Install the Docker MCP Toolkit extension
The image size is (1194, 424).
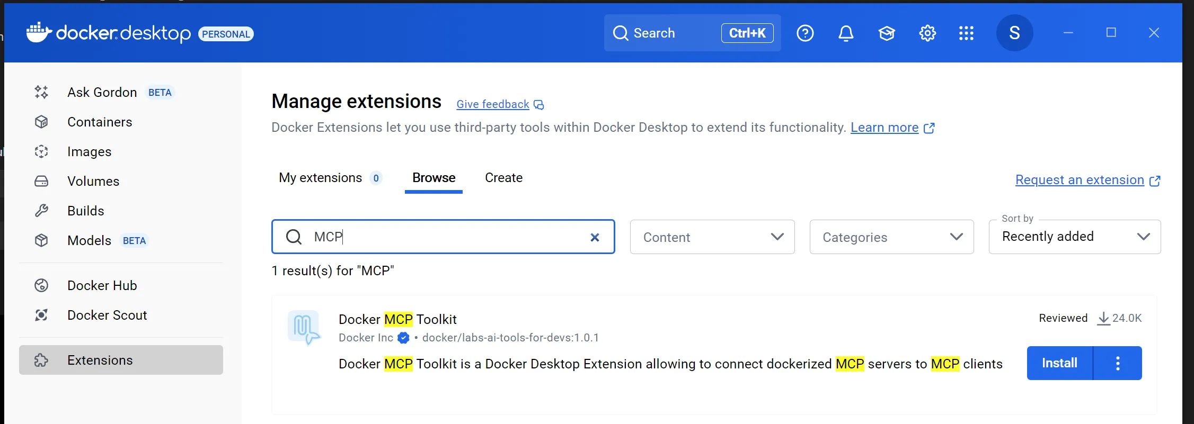(1059, 363)
